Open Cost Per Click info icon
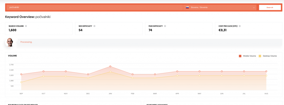284x105 pixels. [x=240, y=26]
